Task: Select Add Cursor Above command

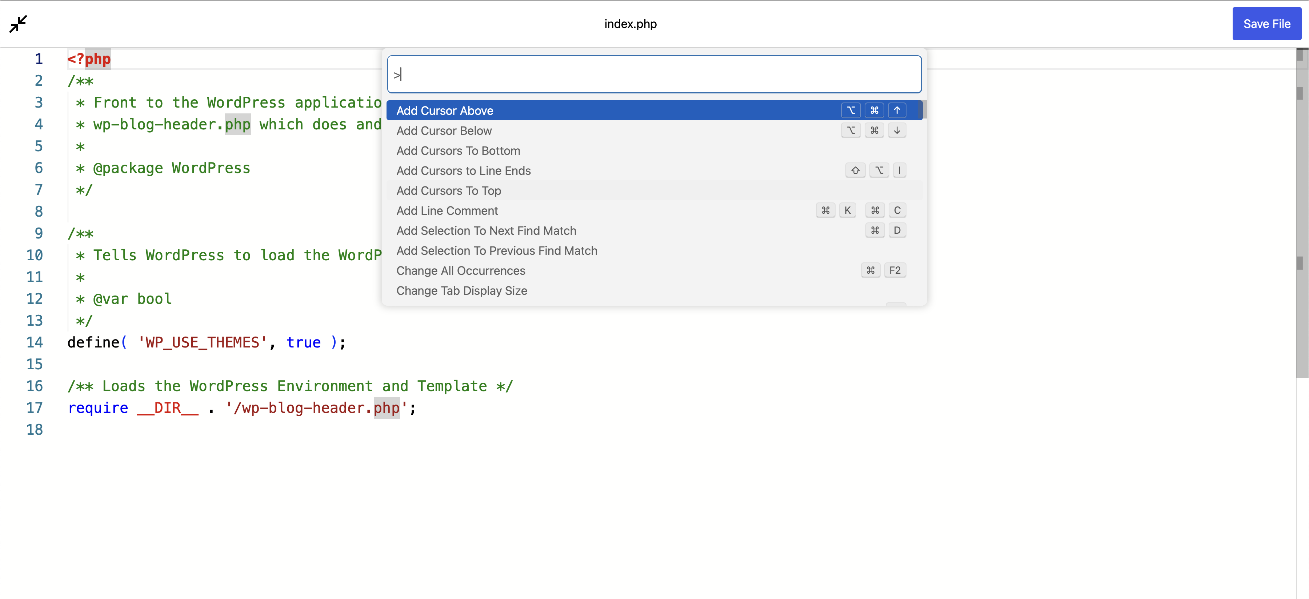Action: (445, 110)
